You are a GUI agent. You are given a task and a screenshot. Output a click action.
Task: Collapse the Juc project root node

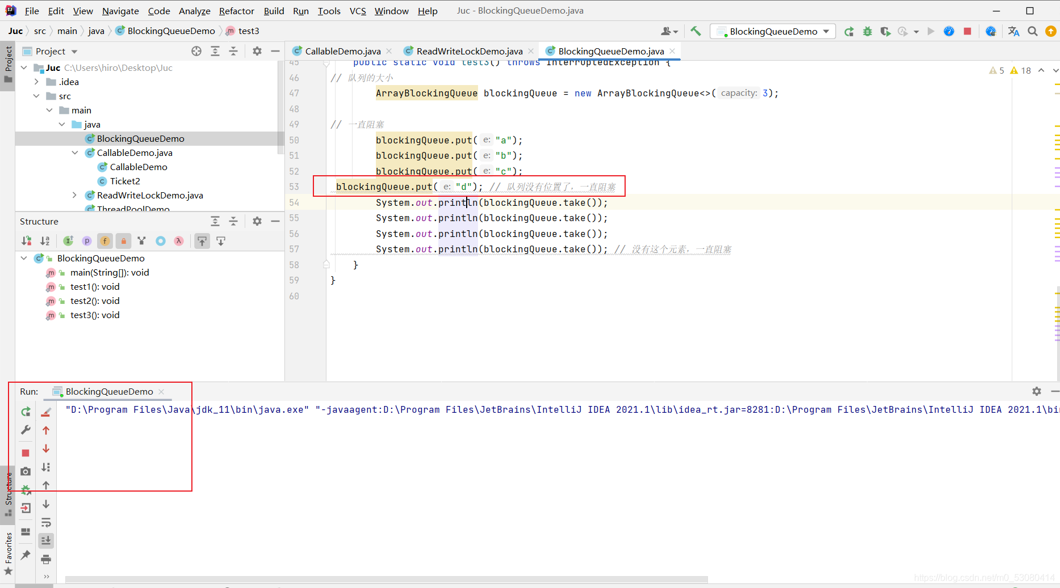pyautogui.click(x=24, y=67)
